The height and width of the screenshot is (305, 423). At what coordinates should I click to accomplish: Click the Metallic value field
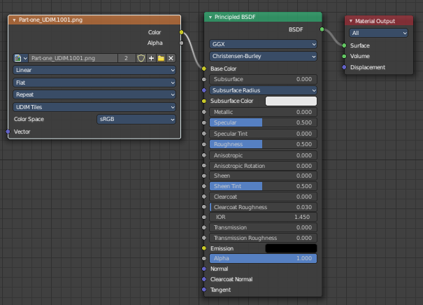pyautogui.click(x=263, y=112)
